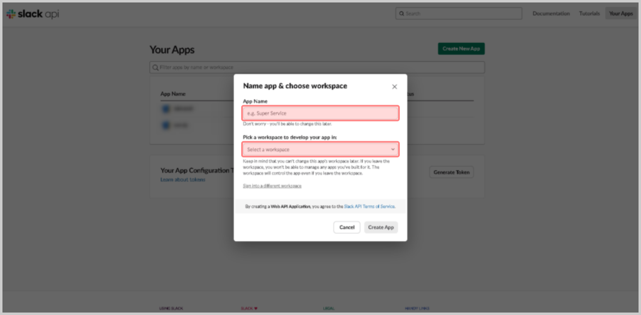Open the Tutorials menu item

589,14
